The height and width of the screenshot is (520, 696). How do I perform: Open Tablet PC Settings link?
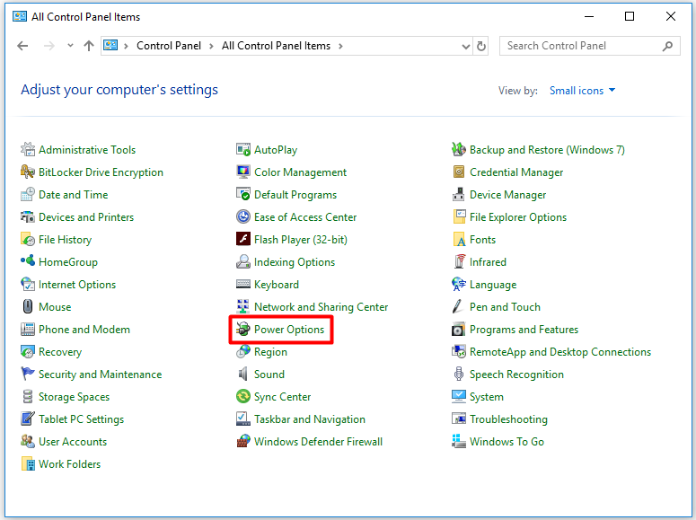click(x=81, y=419)
